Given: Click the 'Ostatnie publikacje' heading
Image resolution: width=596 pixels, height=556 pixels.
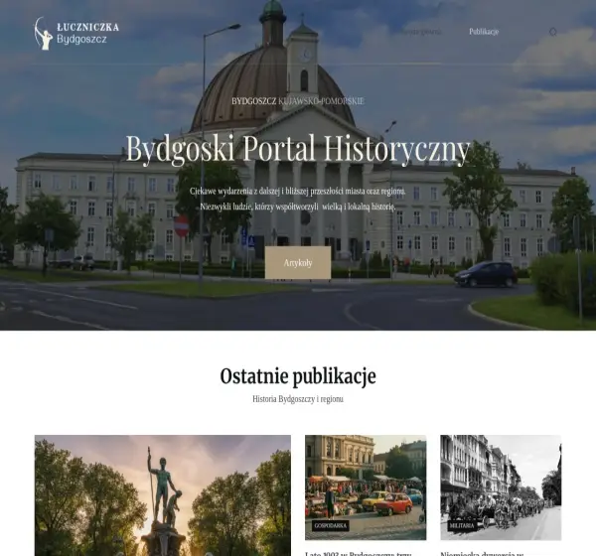Looking at the screenshot, I should 298,376.
